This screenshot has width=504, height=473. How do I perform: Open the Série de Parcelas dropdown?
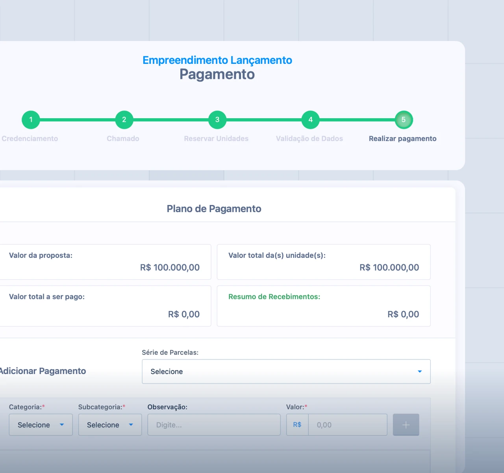(x=286, y=371)
